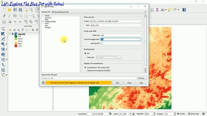207x116 pixels.
Task: Click Add PostGIS Layer sidebar icon
Action: tap(3, 44)
